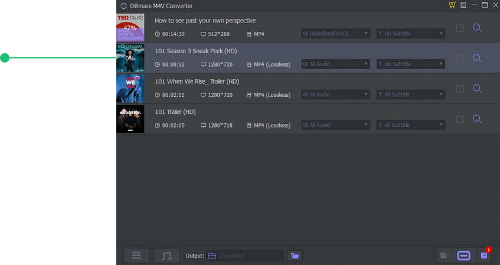
Task: Maximize the DRmare M4V Converter window
Action: point(485,5)
